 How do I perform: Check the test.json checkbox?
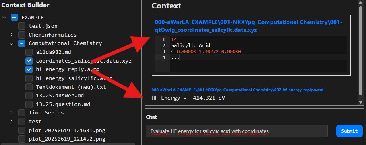click(x=22, y=26)
